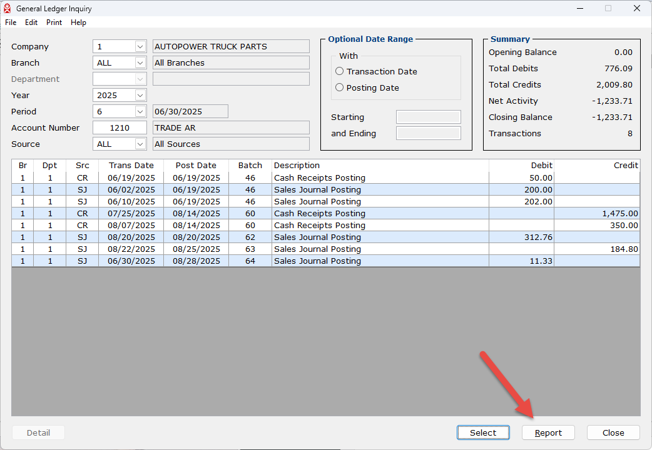Click the Starting date field
This screenshot has width=652, height=450.
pyautogui.click(x=429, y=117)
